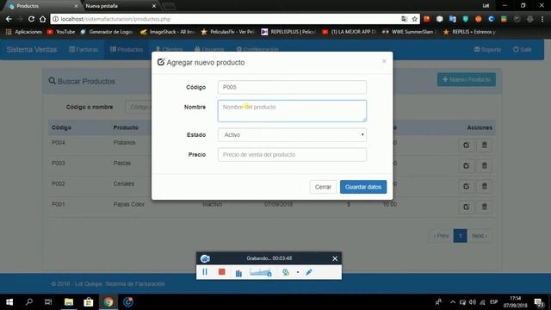
Task: Focus the Nombre del producto textarea
Action: tap(292, 111)
